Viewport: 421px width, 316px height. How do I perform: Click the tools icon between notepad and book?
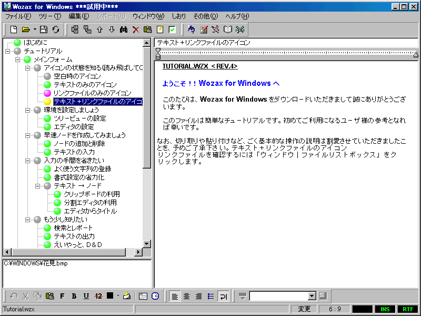click(x=215, y=29)
